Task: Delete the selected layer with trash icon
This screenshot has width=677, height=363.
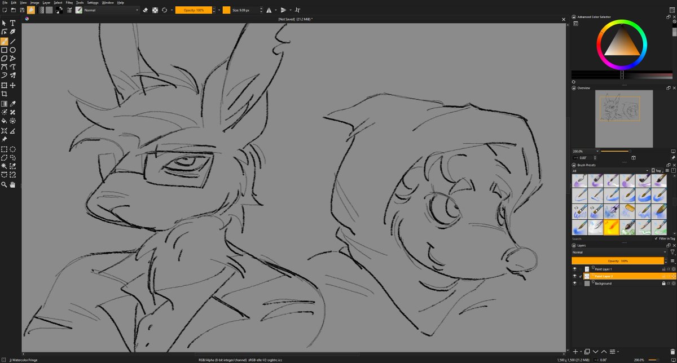Action: [x=672, y=352]
